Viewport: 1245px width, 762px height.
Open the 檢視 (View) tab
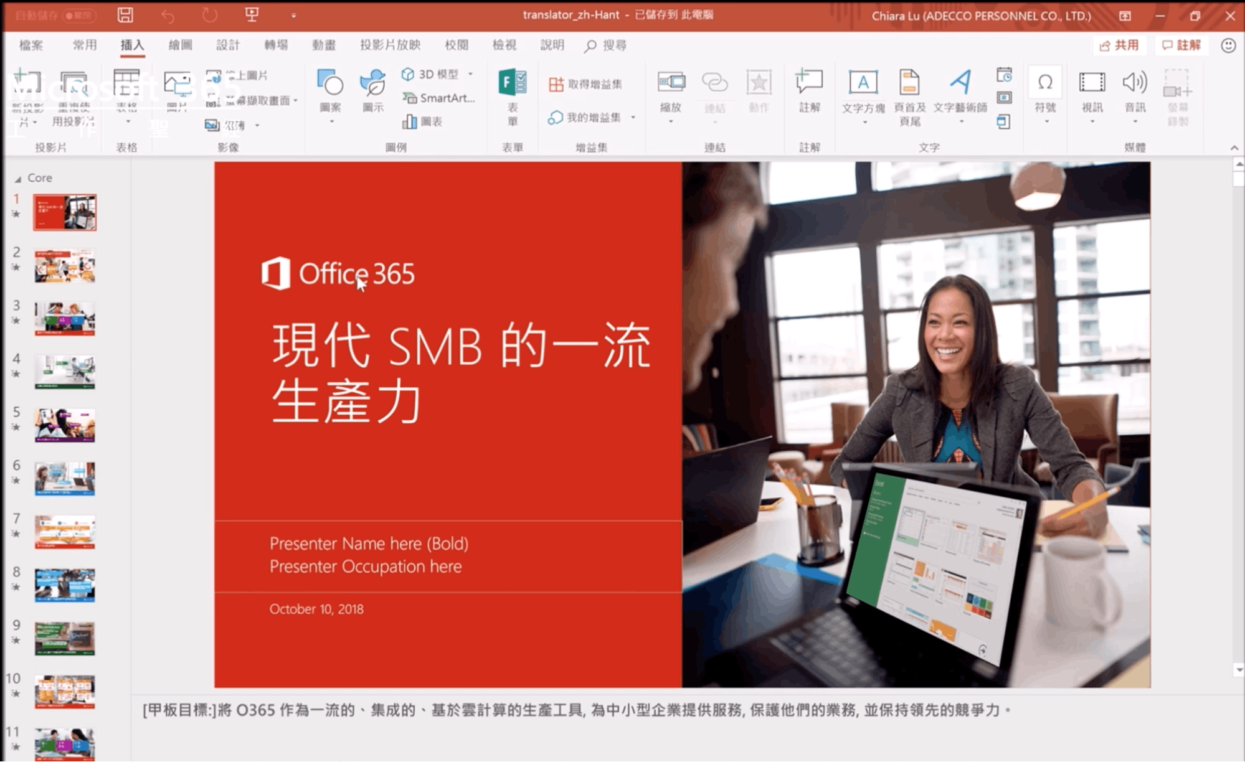504,45
